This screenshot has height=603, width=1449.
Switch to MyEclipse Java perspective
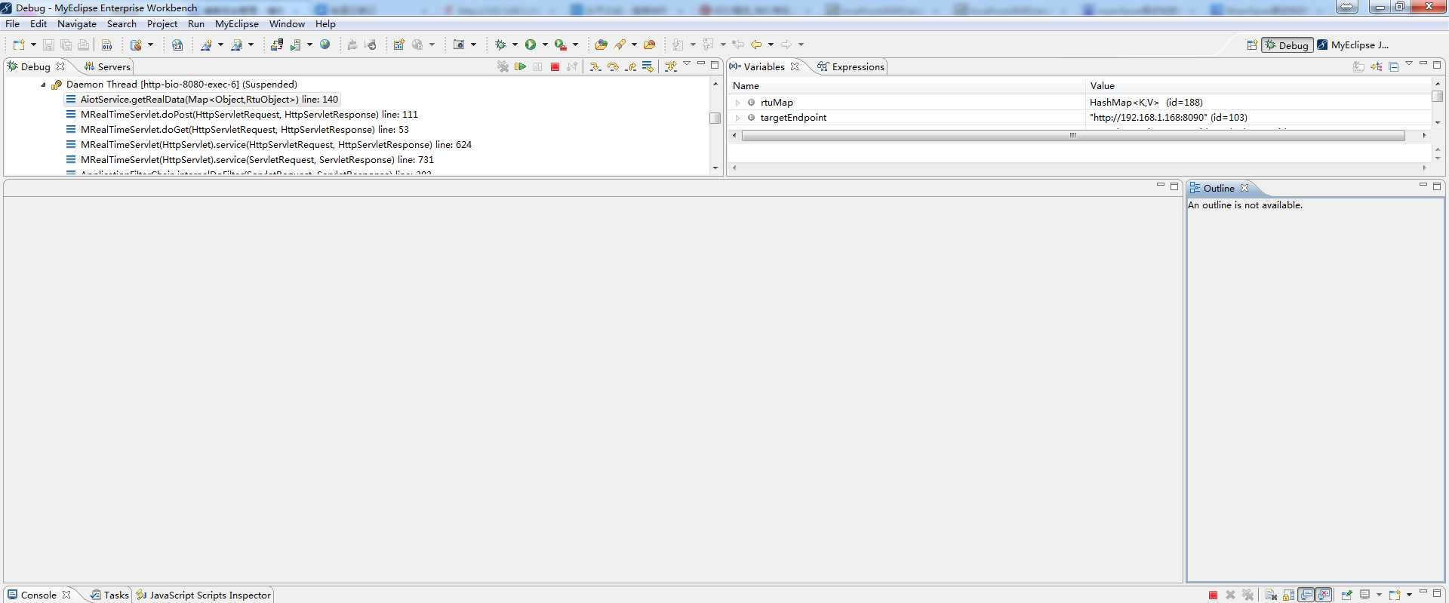1353,45
